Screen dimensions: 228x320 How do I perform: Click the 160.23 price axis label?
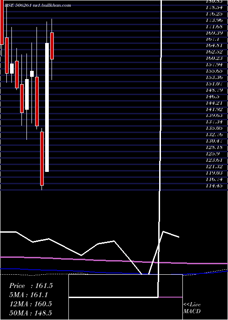coord(214,59)
